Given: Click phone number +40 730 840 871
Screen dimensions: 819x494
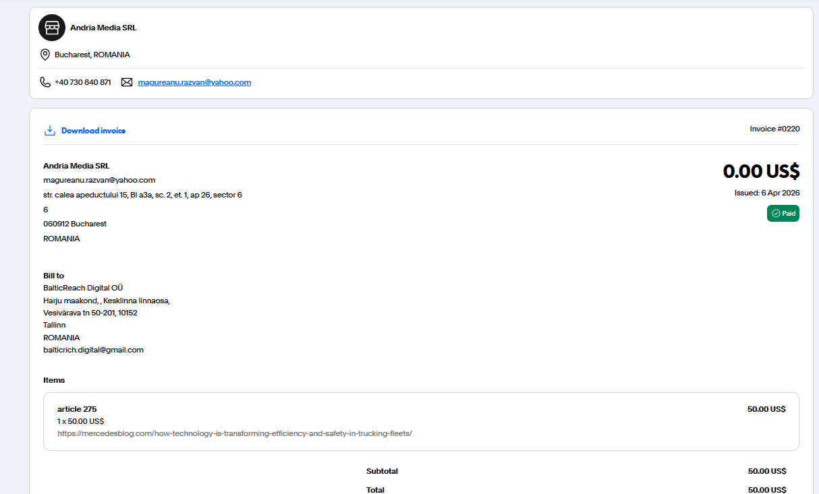Looking at the screenshot, I should pyautogui.click(x=83, y=82).
